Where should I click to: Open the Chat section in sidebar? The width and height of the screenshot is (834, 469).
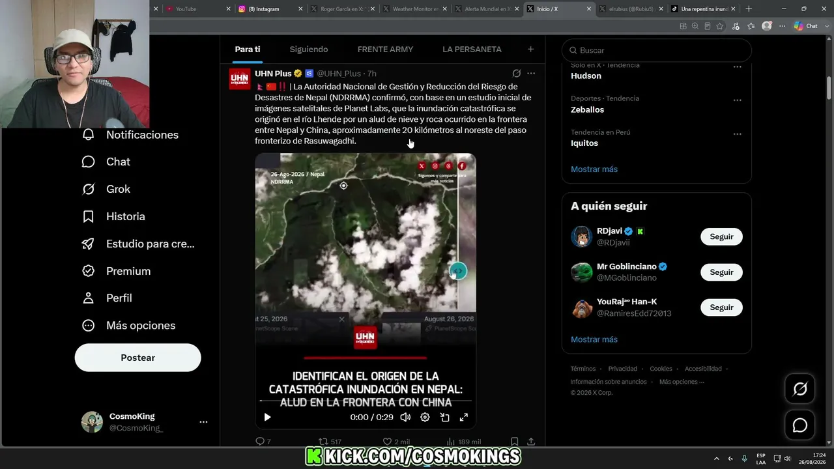[x=106, y=162]
